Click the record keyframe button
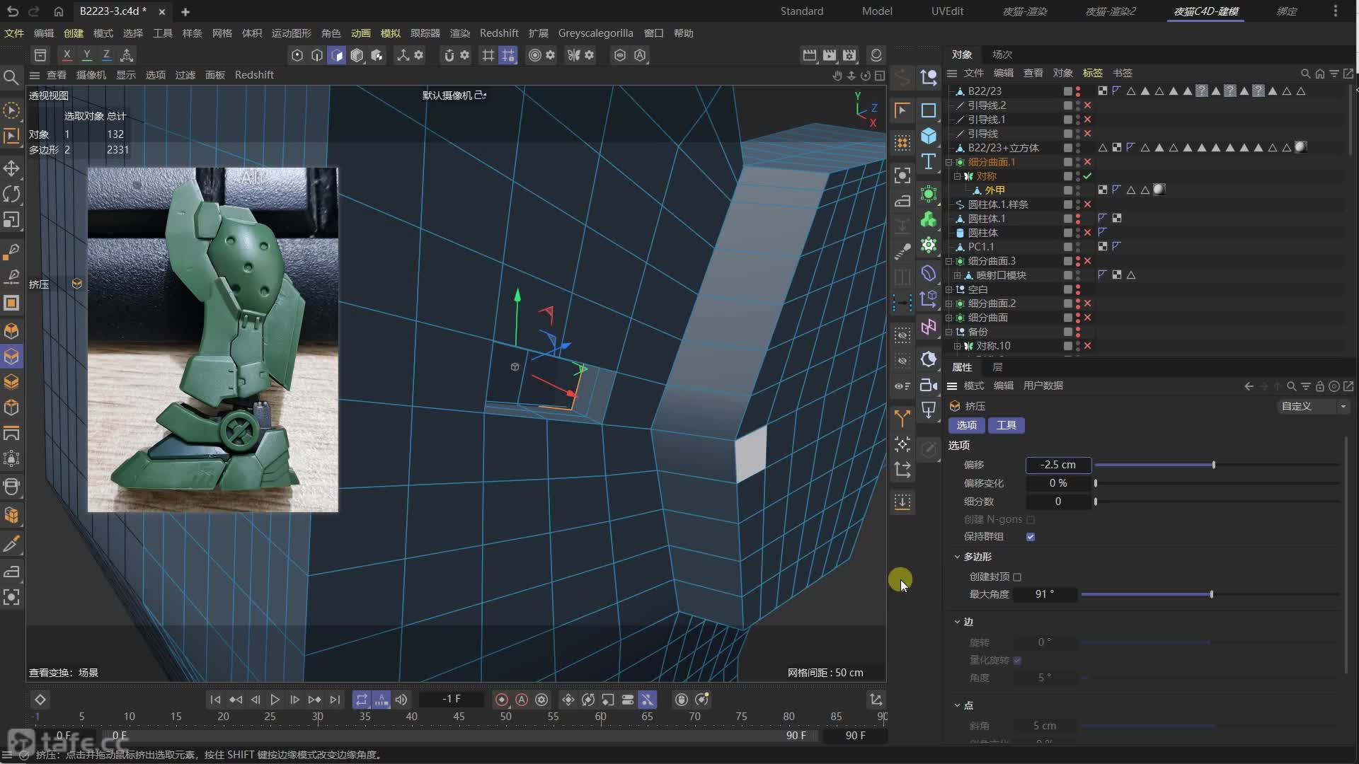The width and height of the screenshot is (1359, 764). point(502,700)
